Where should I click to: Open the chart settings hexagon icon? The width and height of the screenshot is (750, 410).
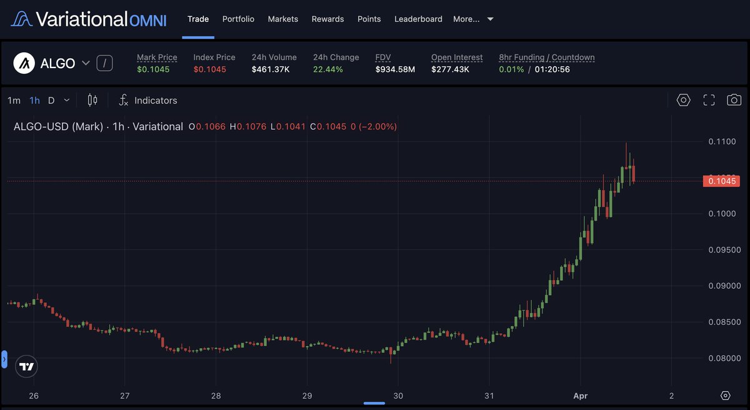[x=683, y=100]
